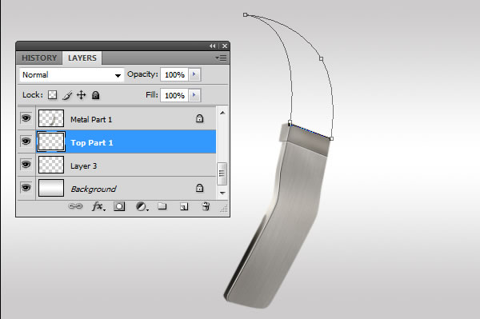Create a new layer
The height and width of the screenshot is (319, 480).
(184, 207)
